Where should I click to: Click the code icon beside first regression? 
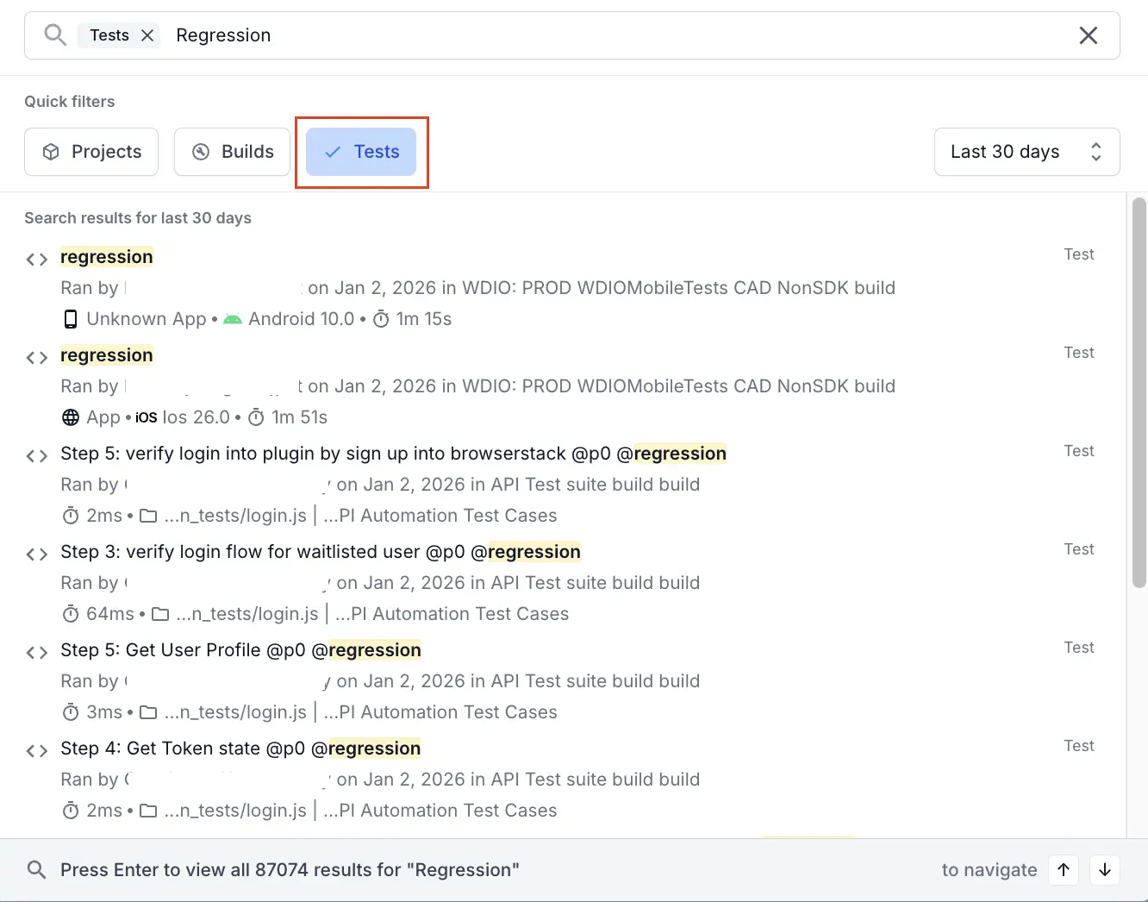pos(37,259)
